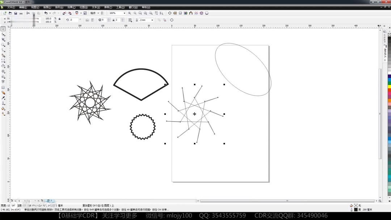
Task: Increase star points with the spinner up arrow
Action: 108,18
